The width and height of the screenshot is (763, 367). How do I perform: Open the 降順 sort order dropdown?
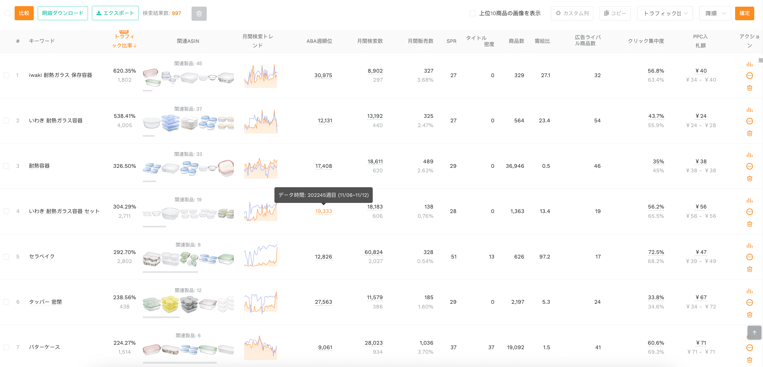click(715, 13)
